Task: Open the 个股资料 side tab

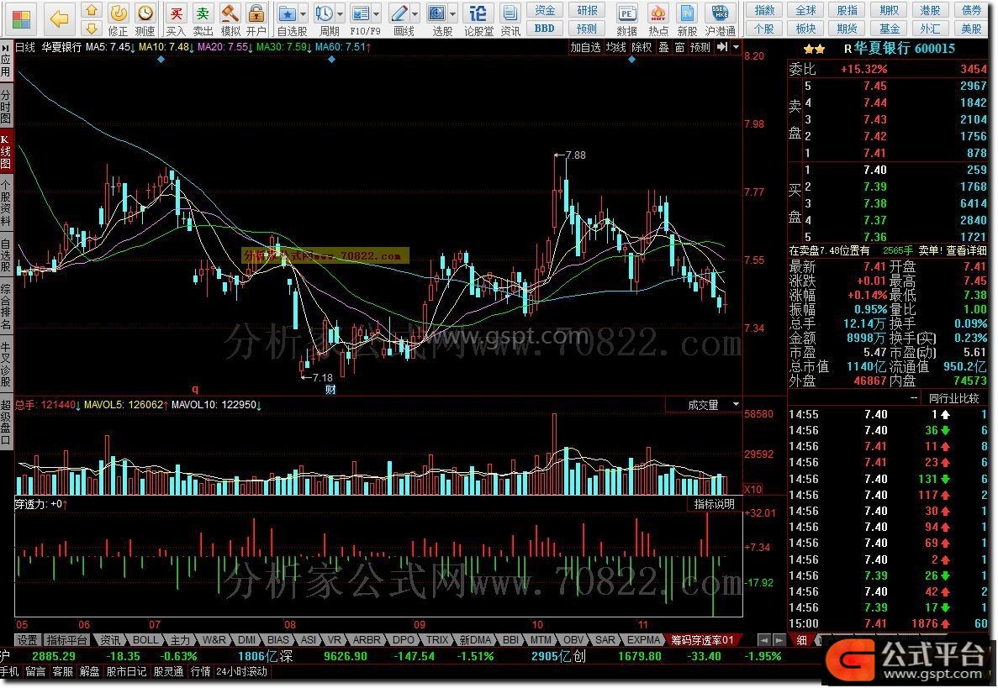Action: (6, 203)
